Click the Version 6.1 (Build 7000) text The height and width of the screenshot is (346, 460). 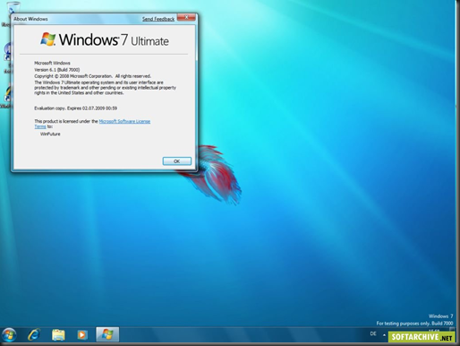57,70
